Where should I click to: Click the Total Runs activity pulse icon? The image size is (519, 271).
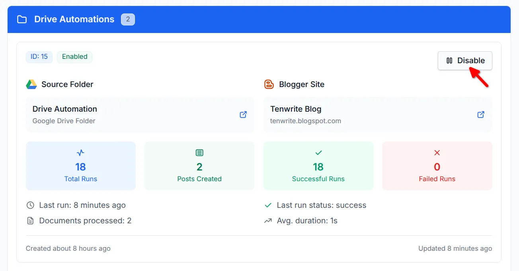81,153
